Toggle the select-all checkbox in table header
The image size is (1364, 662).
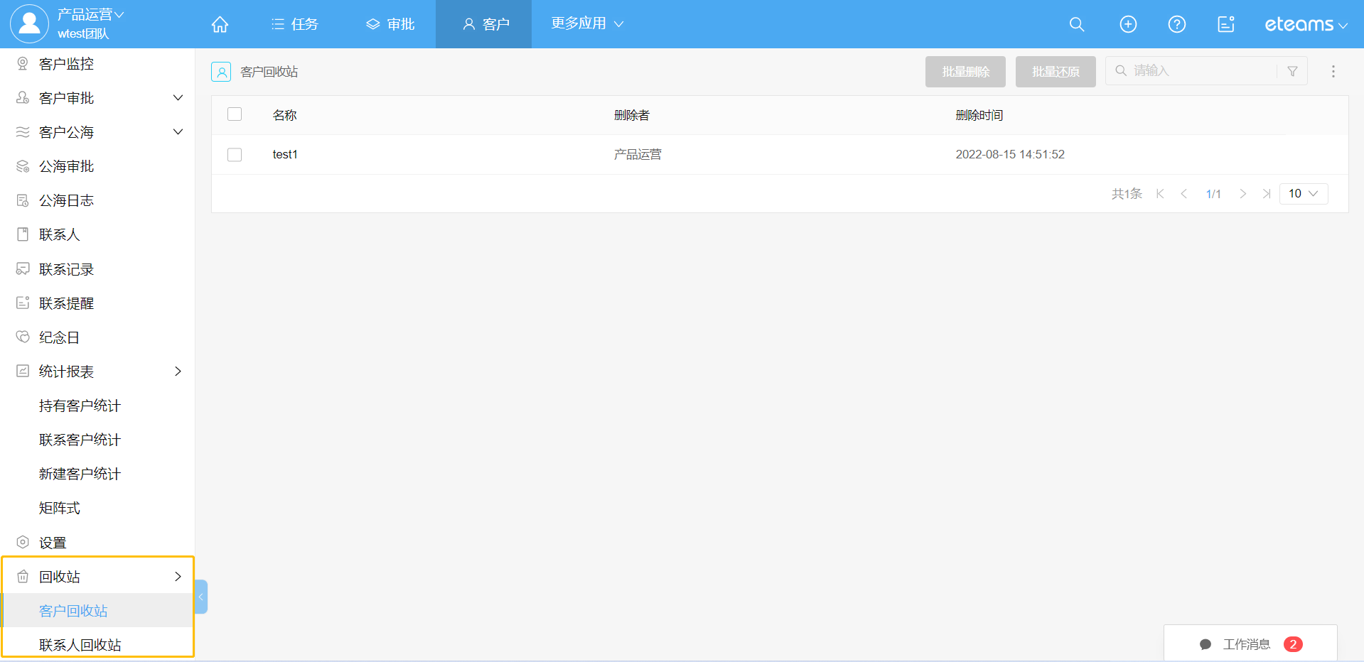tap(235, 114)
